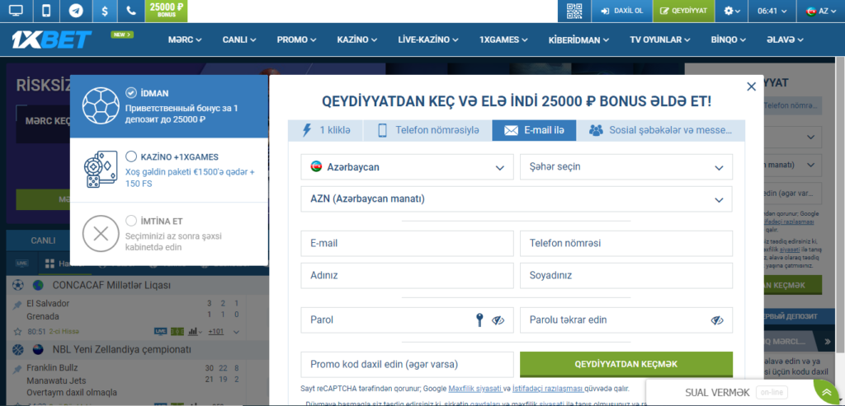The width and height of the screenshot is (845, 406).
Task: Open the Telegram channel icon
Action: pos(76,11)
